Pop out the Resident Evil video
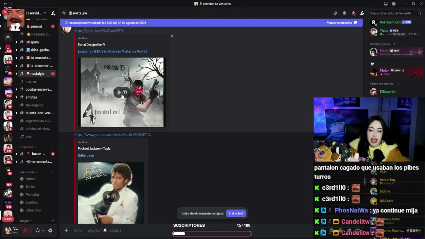The image size is (425, 239). pyautogui.click(x=125, y=92)
